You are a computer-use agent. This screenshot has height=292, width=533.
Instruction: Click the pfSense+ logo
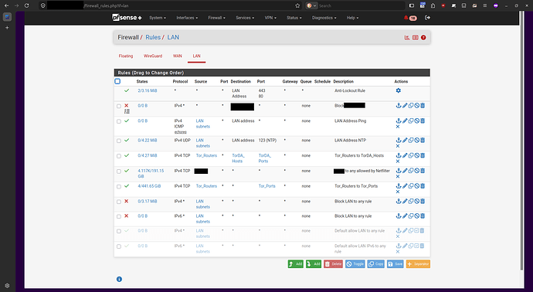127,18
